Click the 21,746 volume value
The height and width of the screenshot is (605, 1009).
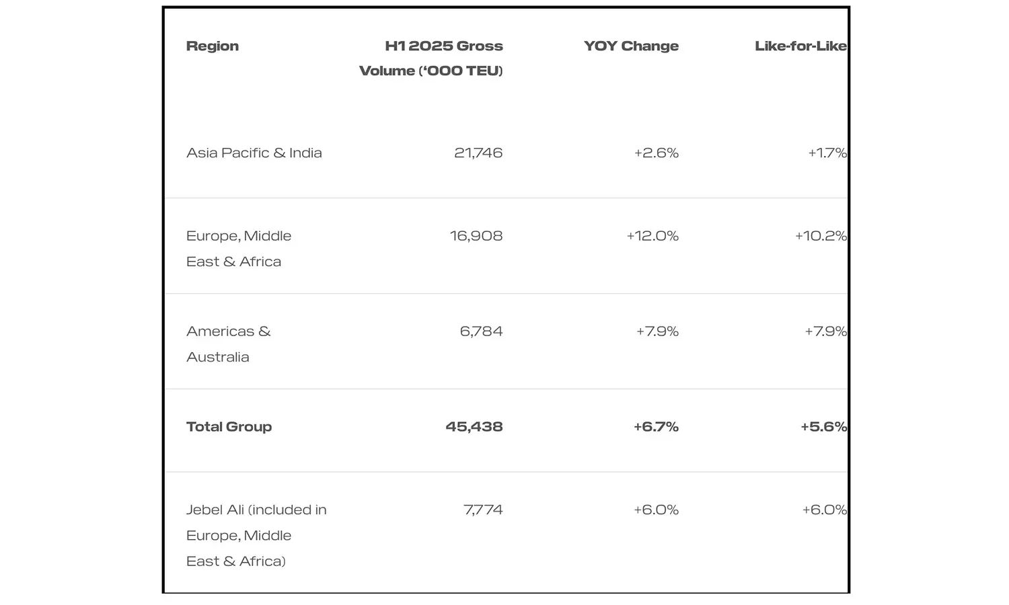point(478,153)
